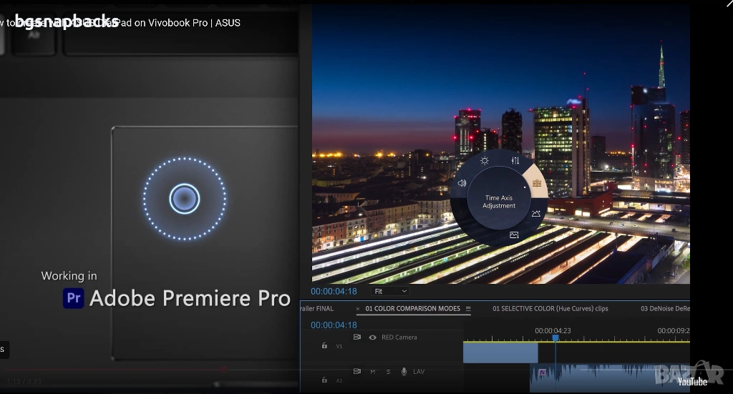Click the Premiere Pro Pr logo
Image resolution: width=733 pixels, height=394 pixels.
(73, 297)
